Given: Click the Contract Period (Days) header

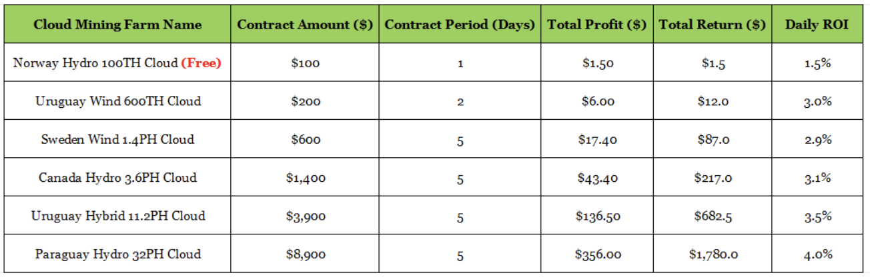Looking at the screenshot, I should (x=460, y=25).
